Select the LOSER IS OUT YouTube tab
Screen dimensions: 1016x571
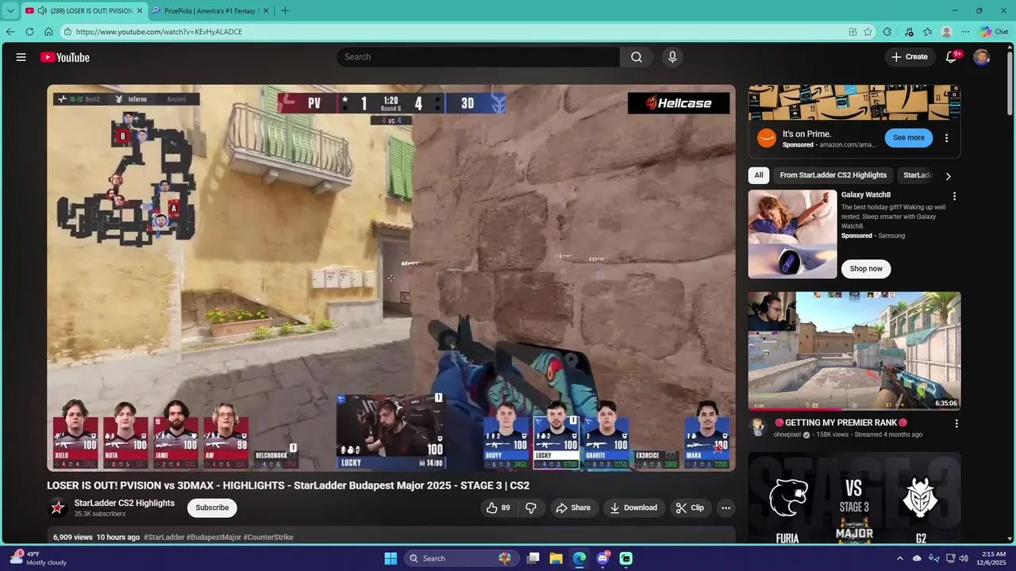pos(84,10)
